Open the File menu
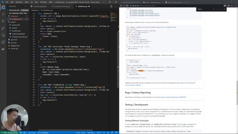The image size is (238, 134). (x=7, y=2)
